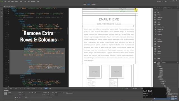Image resolution: width=179 pixels, height=101 pixels.
Task: Open the left toolbar's three-dots menu
Action: (2, 17)
